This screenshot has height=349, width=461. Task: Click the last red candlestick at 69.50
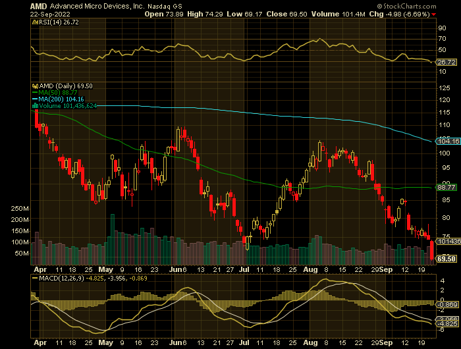(432, 250)
